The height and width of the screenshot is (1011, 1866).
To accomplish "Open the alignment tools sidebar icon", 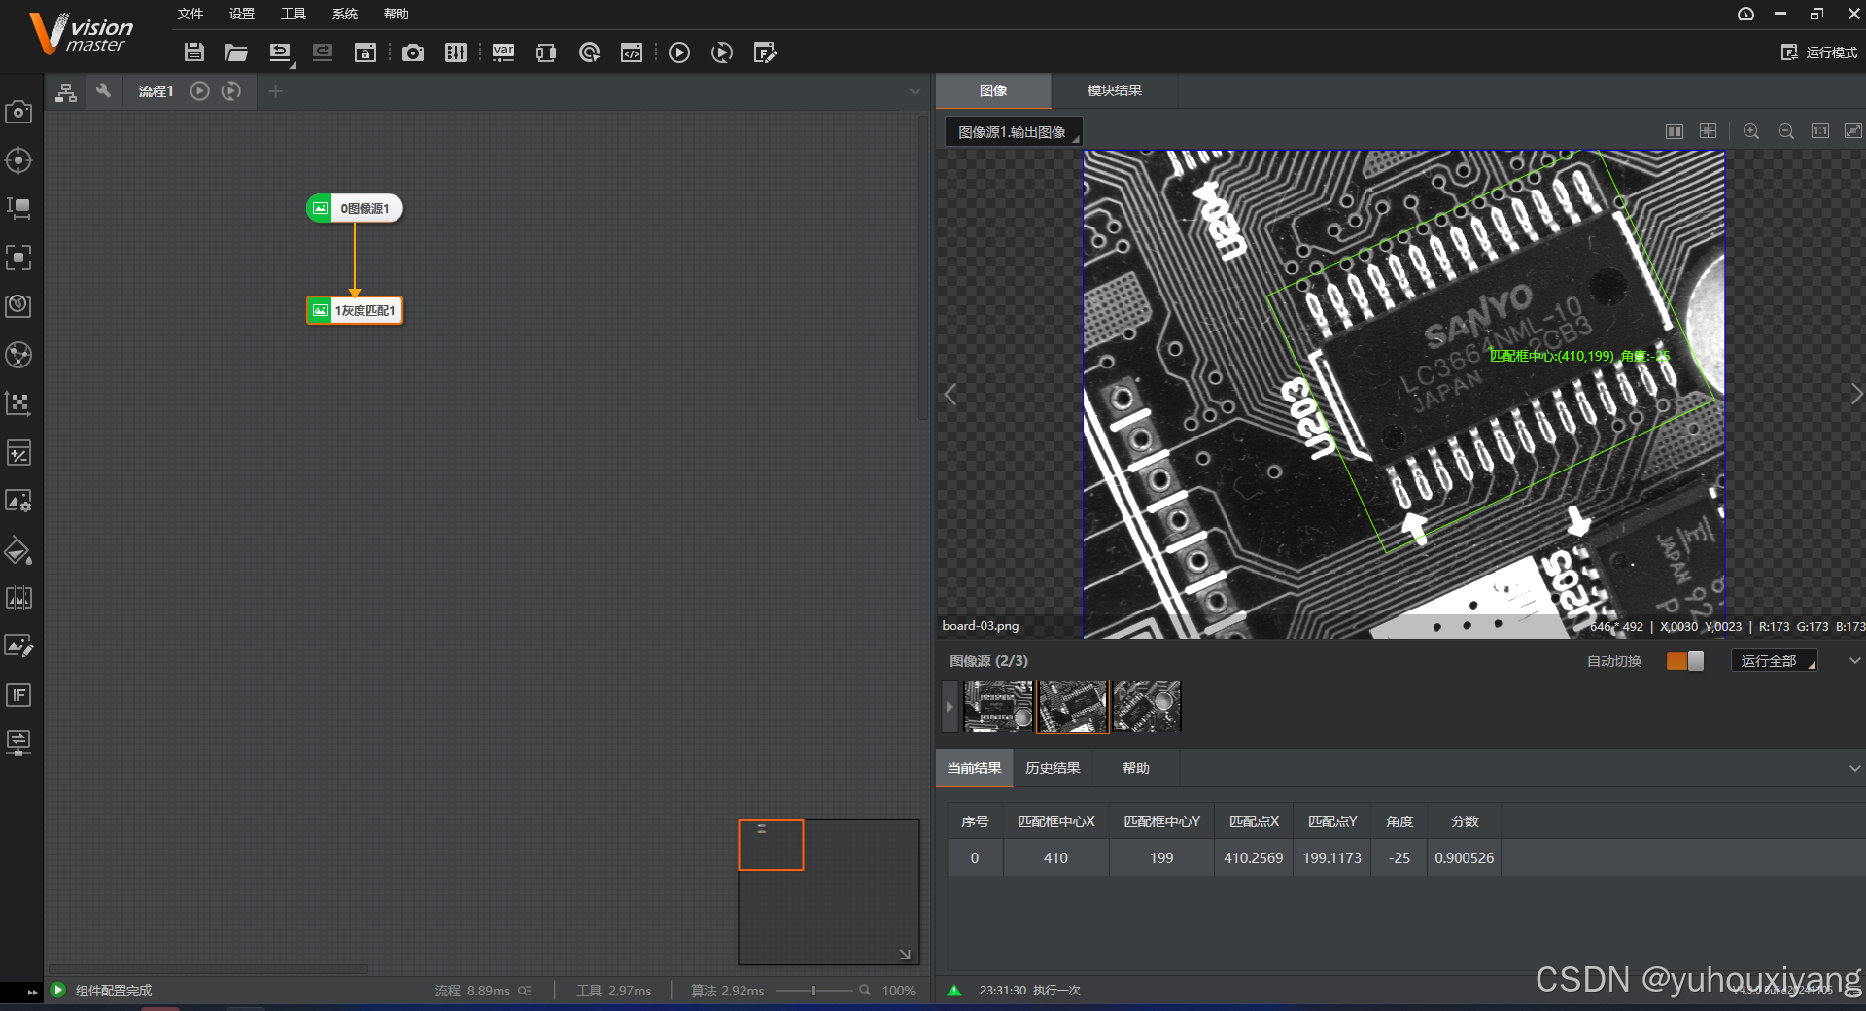I will 18,403.
